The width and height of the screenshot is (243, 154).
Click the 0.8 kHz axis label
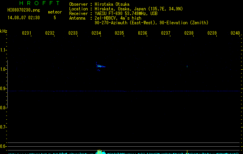[x=3, y=108]
